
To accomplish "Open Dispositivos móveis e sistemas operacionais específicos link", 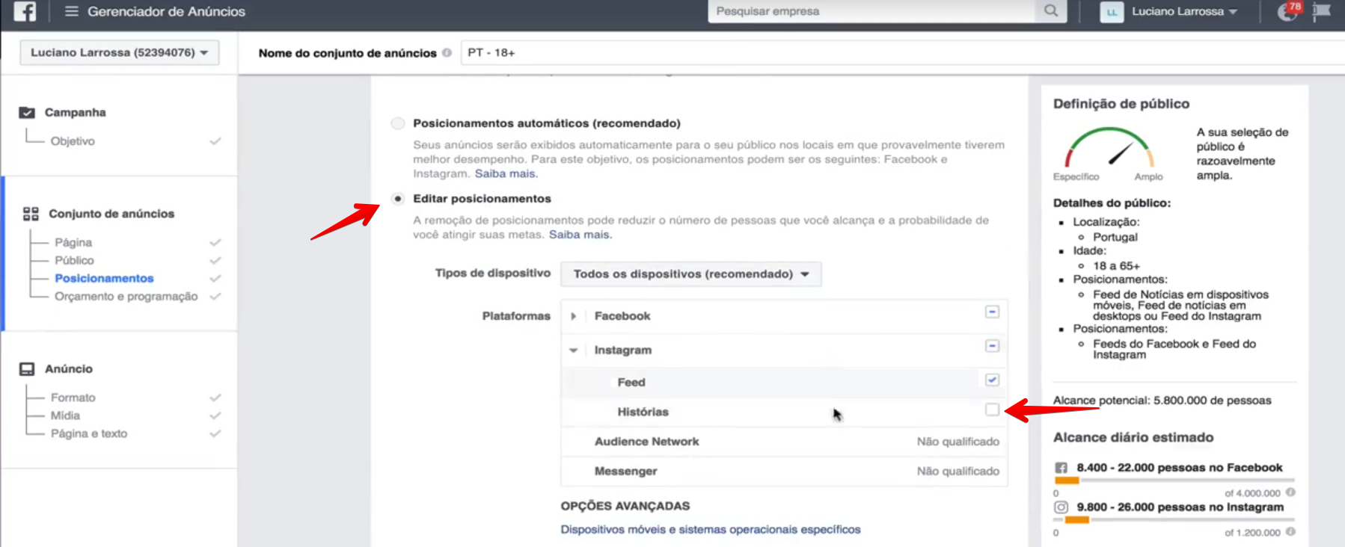I will [x=711, y=530].
